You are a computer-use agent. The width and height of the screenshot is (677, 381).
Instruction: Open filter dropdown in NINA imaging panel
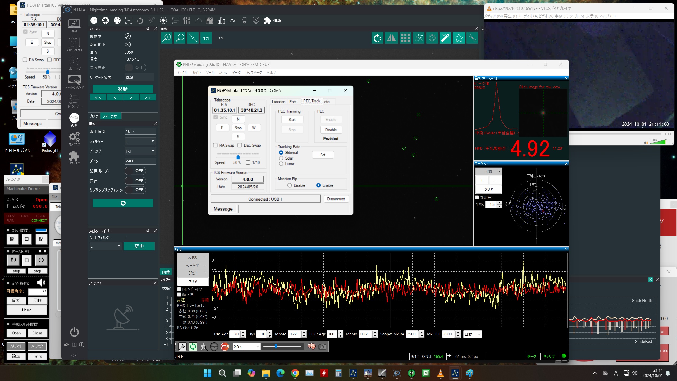140,141
